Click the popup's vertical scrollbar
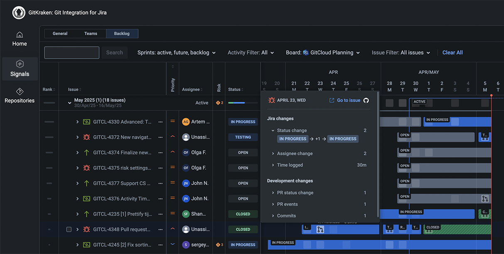The height and width of the screenshot is (254, 504). pyautogui.click(x=377, y=154)
